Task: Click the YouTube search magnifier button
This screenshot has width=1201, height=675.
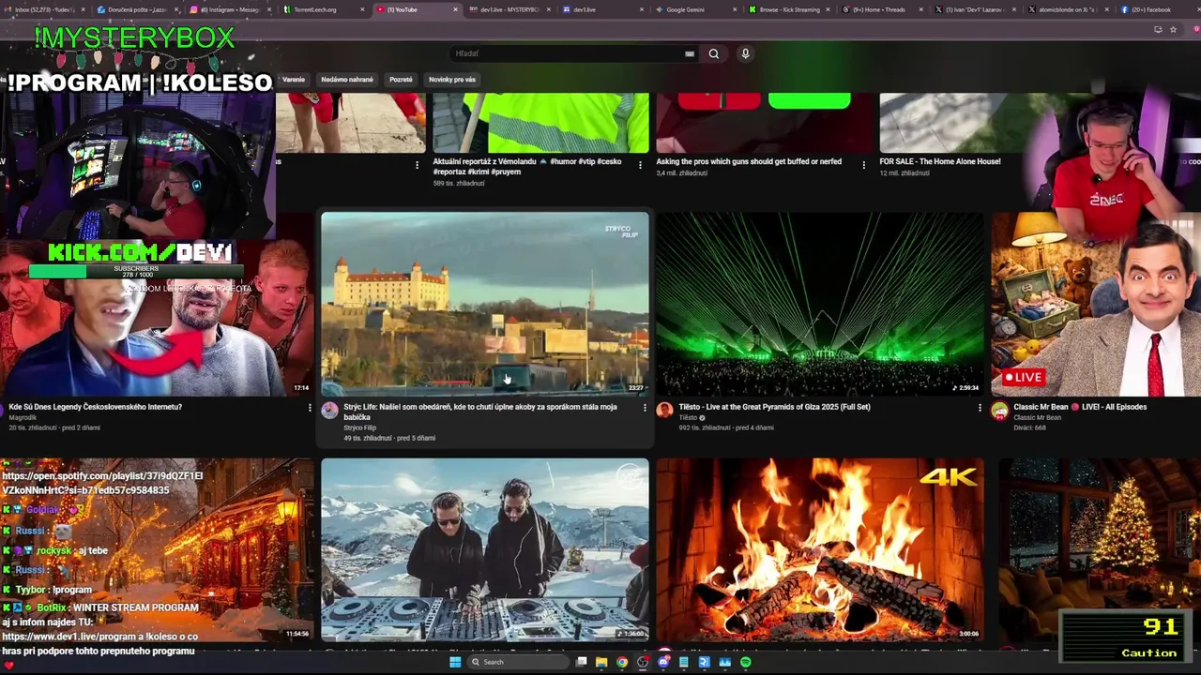Action: pyautogui.click(x=714, y=53)
